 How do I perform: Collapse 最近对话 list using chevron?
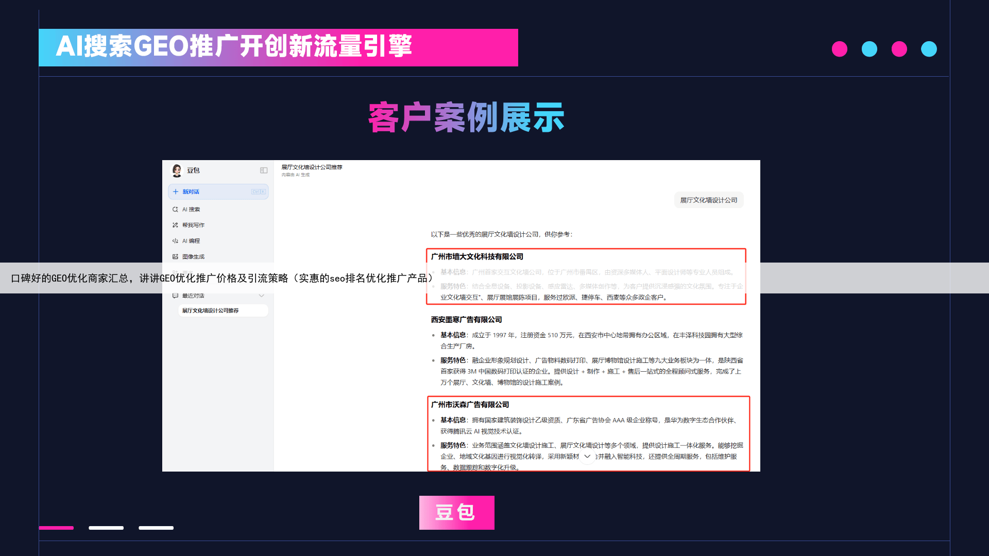pos(261,296)
